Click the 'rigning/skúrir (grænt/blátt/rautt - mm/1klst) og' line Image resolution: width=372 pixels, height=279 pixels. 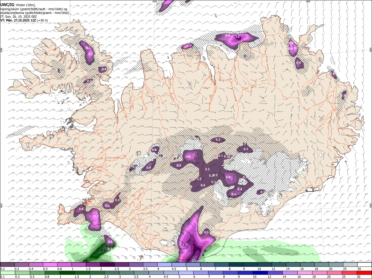(x=34, y=9)
